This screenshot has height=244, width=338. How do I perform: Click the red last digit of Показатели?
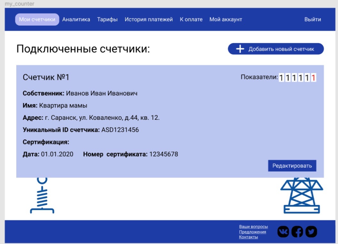click(x=313, y=78)
